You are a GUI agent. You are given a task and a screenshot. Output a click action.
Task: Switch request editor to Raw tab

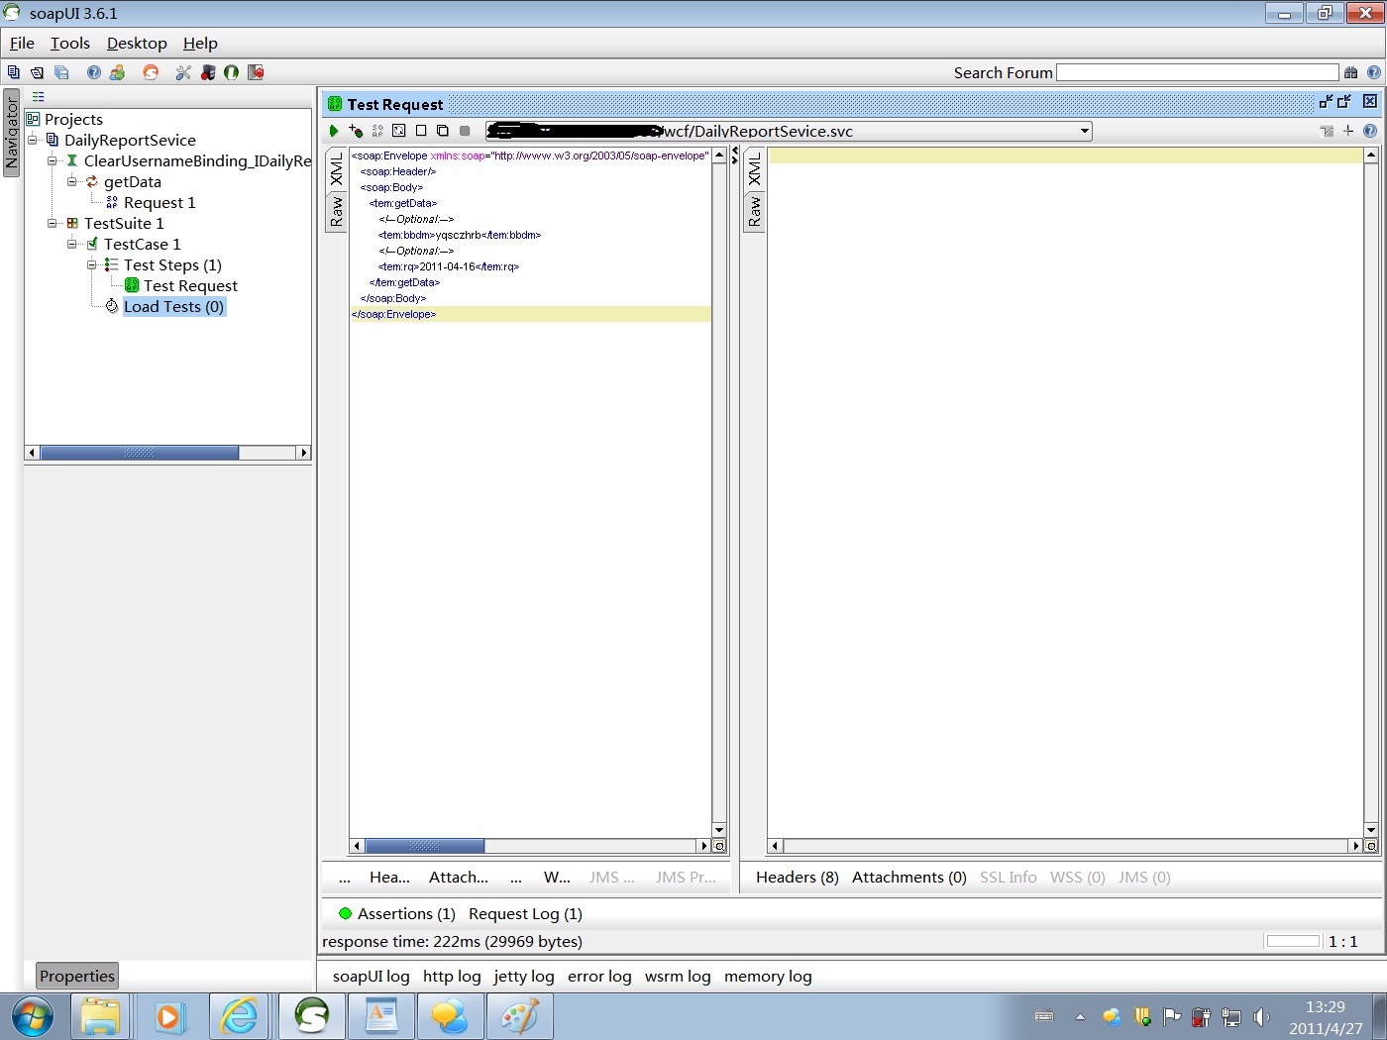336,211
